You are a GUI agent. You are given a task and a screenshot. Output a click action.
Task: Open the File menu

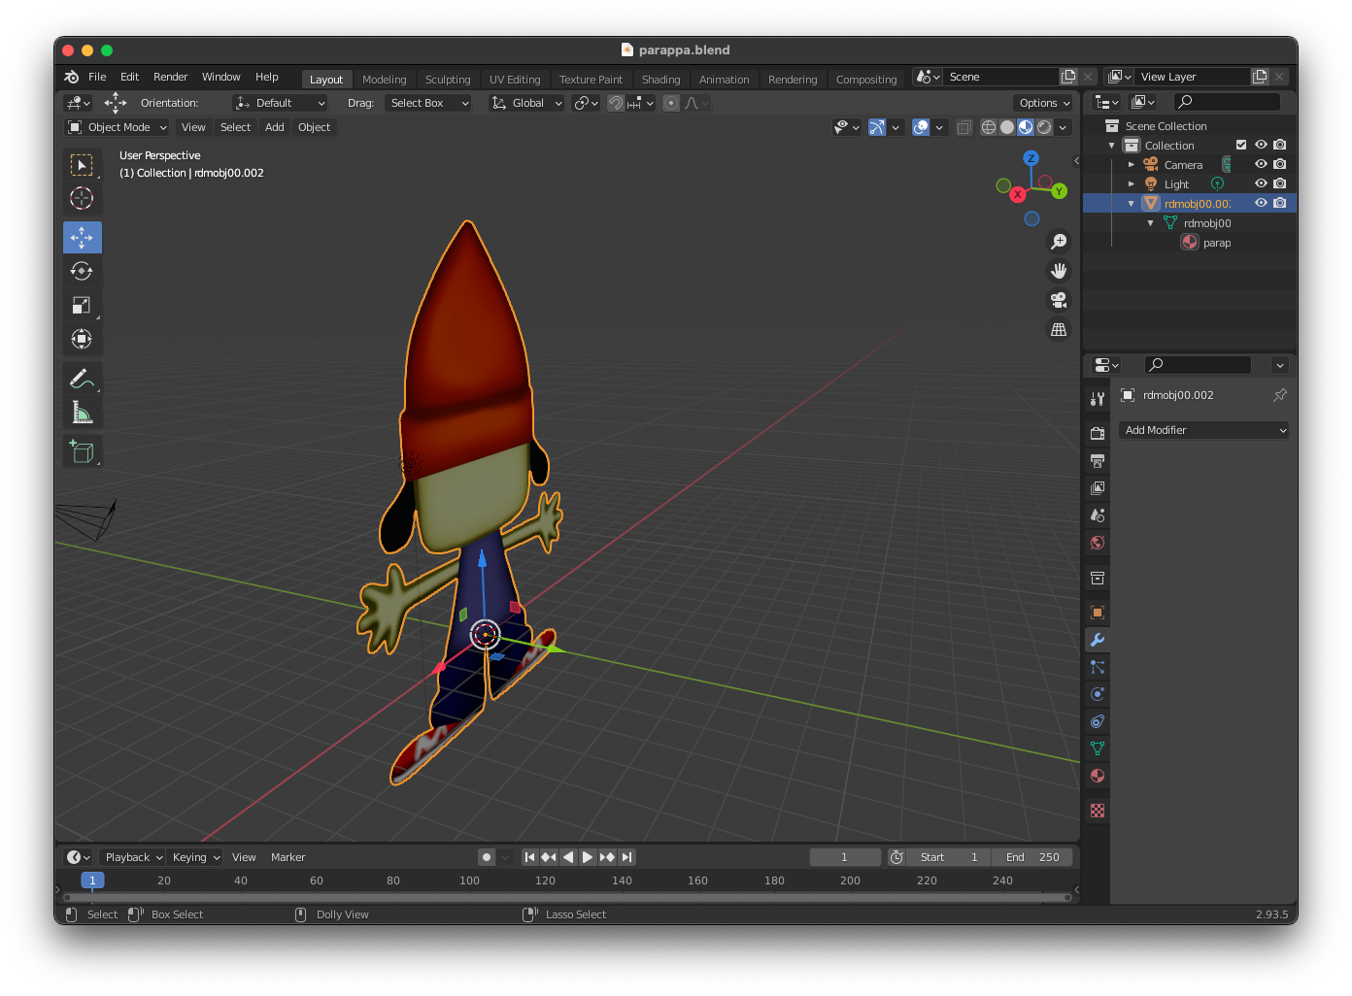point(97,77)
